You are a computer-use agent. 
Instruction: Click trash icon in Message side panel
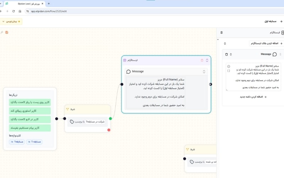click(x=226, y=54)
